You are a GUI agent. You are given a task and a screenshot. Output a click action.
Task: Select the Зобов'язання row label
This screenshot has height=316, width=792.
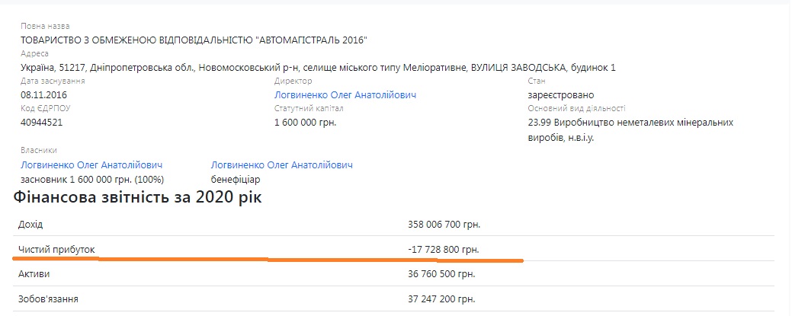coord(47,300)
